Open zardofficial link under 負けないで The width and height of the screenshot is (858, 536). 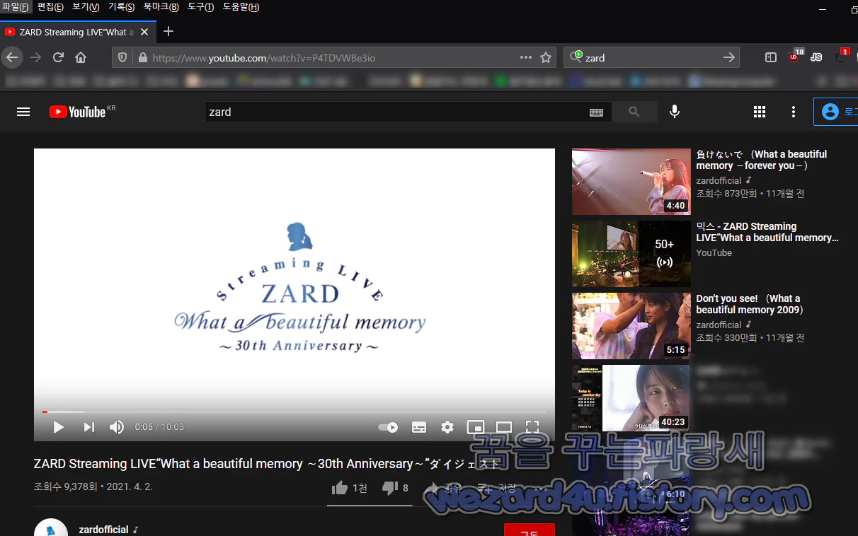(719, 180)
